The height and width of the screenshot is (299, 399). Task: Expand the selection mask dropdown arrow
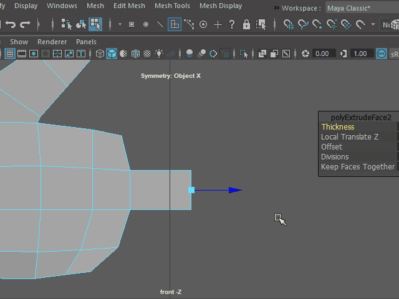119,24
